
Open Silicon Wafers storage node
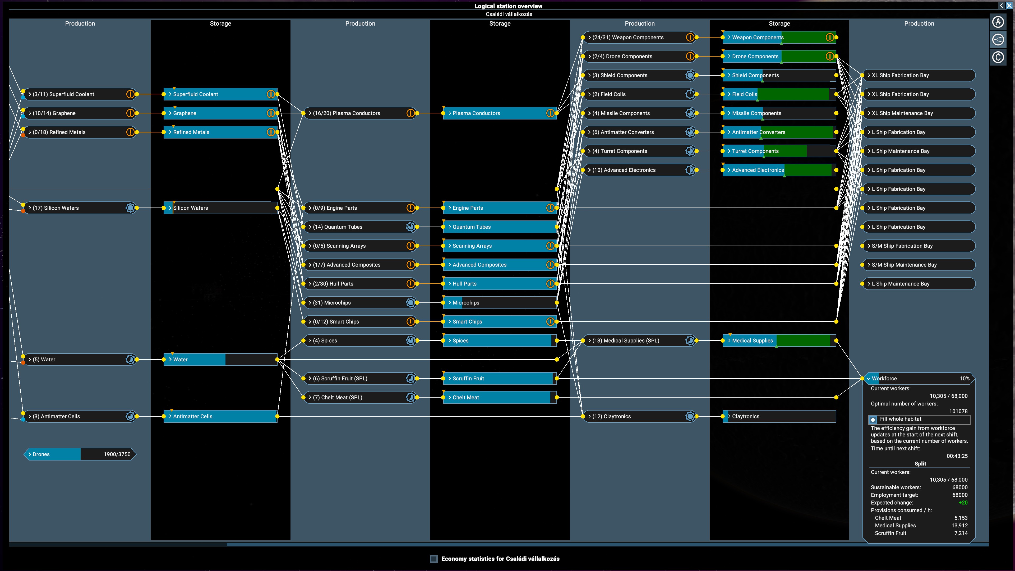(220, 208)
